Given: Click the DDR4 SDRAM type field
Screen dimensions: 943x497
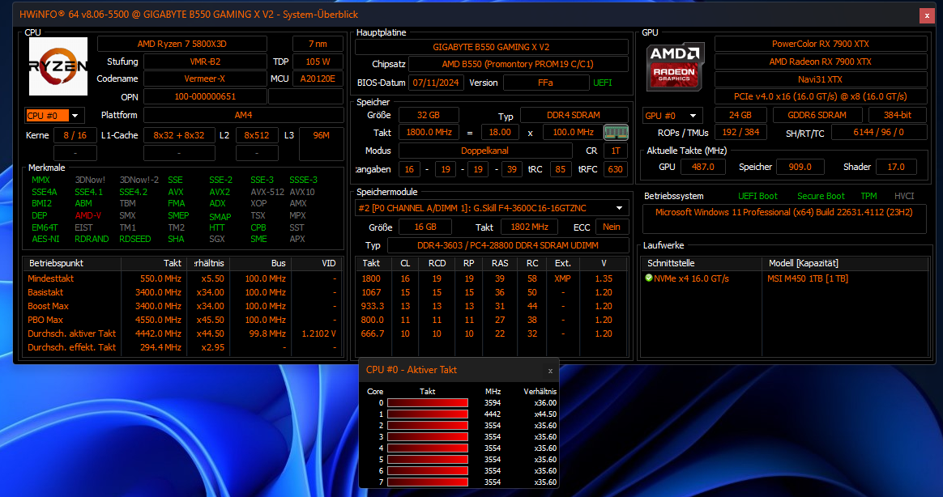Looking at the screenshot, I should coord(574,115).
